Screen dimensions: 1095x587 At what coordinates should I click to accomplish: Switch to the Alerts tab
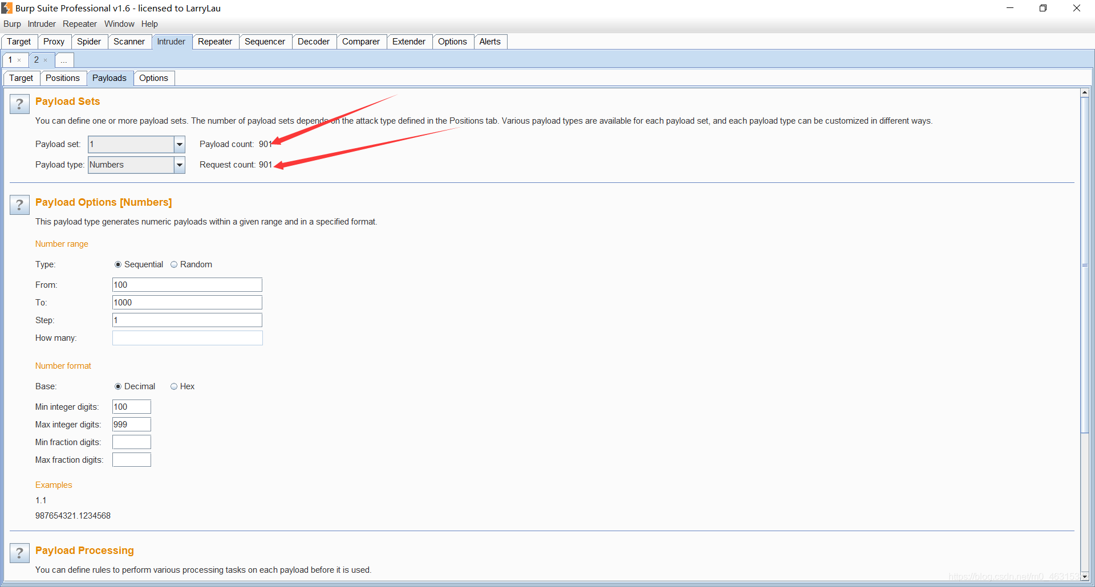[489, 41]
